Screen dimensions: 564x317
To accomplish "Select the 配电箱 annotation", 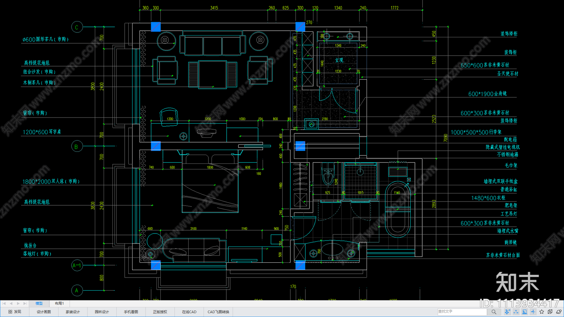I will pyautogui.click(x=510, y=139).
